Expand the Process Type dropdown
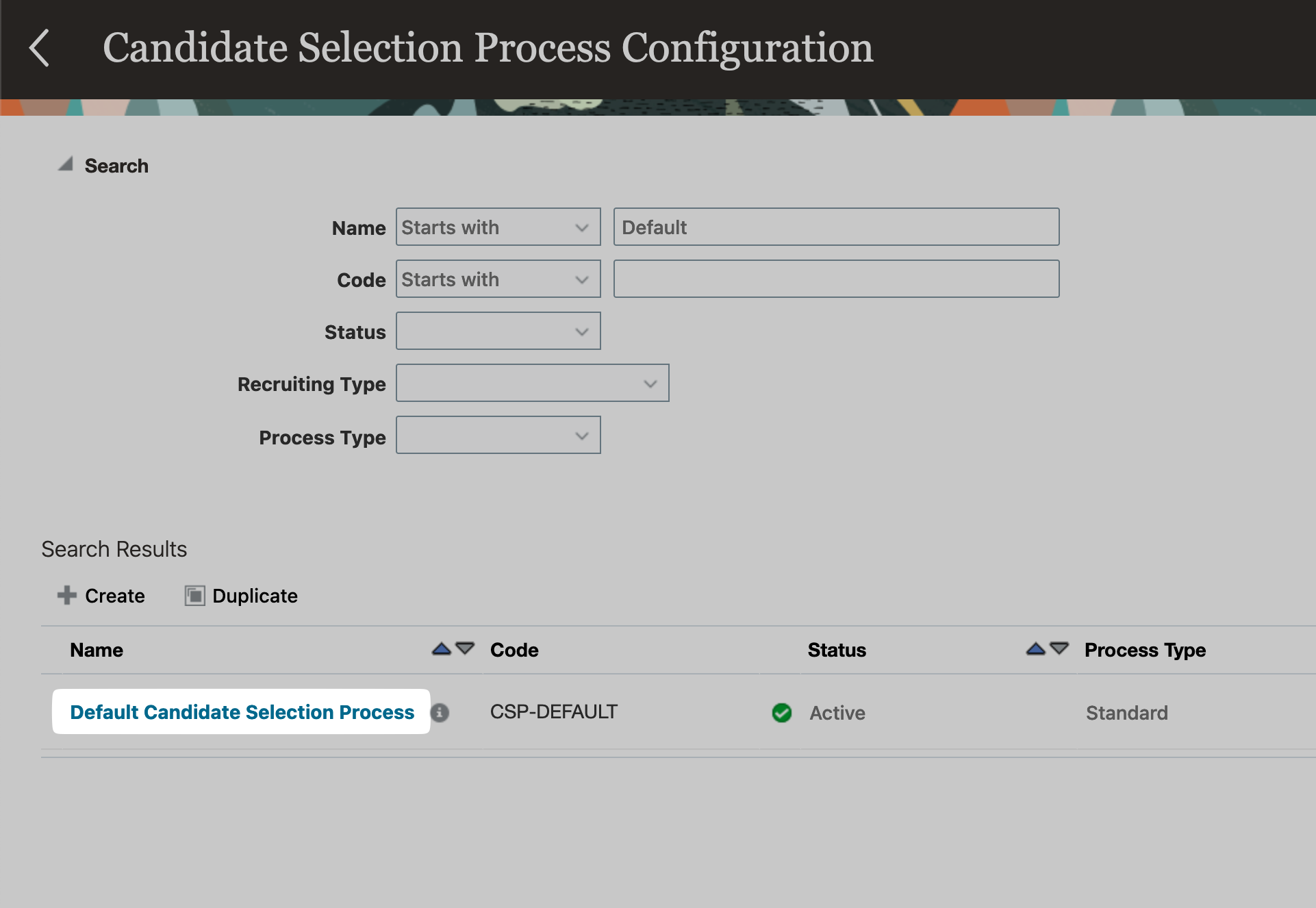The width and height of the screenshot is (1316, 908). (498, 436)
